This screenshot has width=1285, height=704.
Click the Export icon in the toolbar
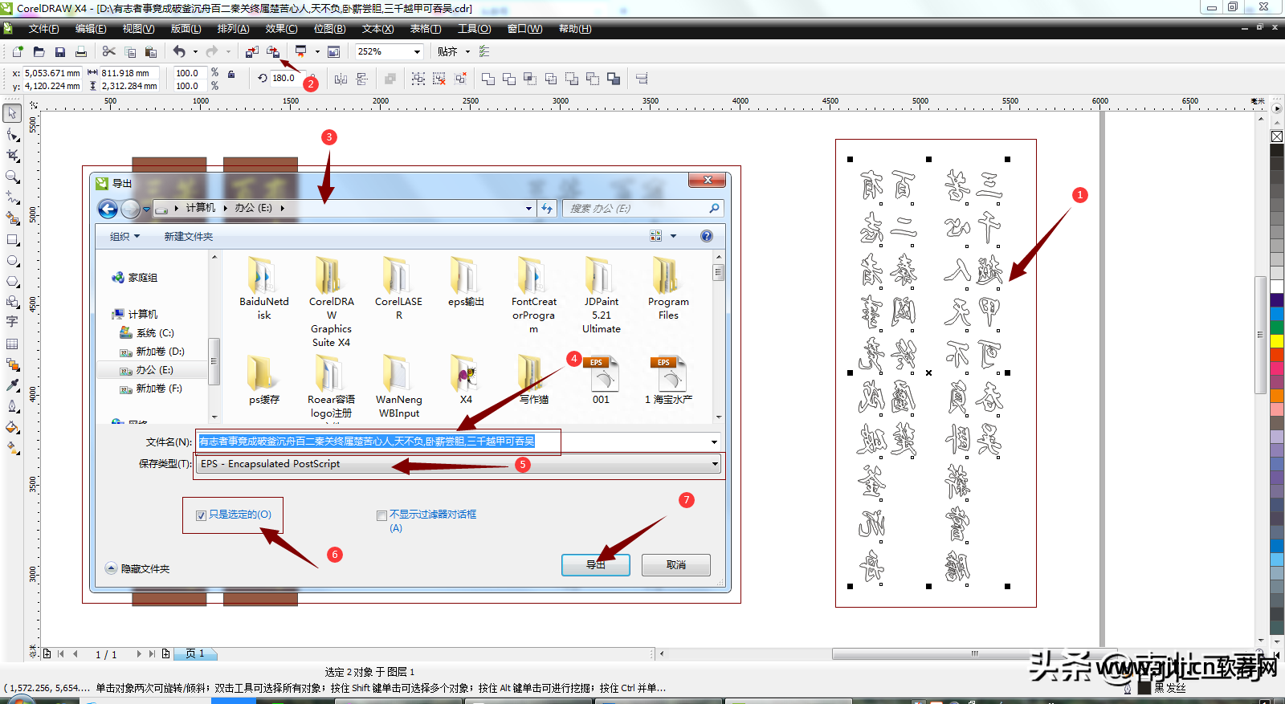(x=273, y=51)
